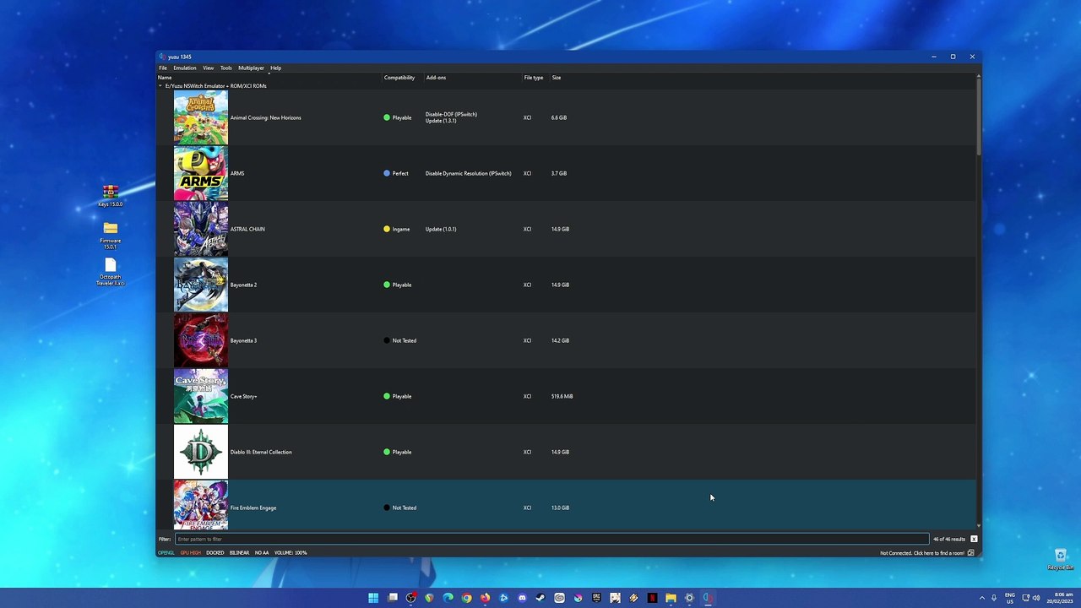The height and width of the screenshot is (608, 1081).
Task: Toggle the OPENGL graphics API indicator
Action: (166, 553)
